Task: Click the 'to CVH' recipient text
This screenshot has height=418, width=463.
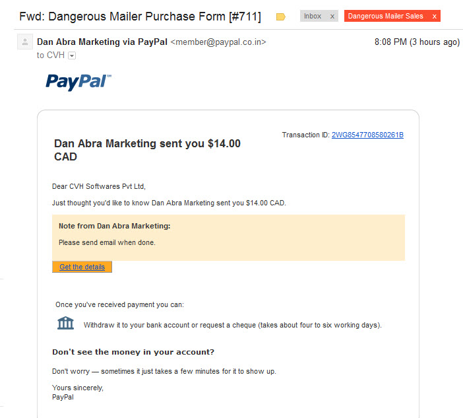Action: coord(51,55)
